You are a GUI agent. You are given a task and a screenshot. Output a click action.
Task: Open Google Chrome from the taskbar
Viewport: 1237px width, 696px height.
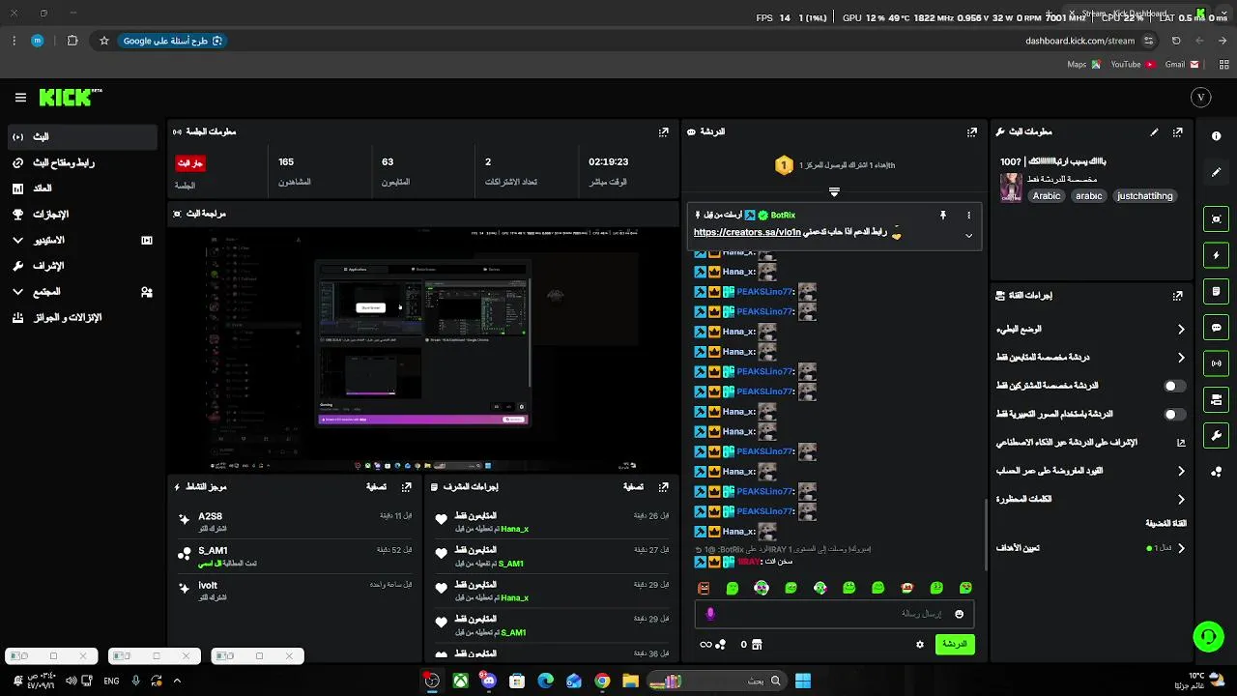[x=602, y=681]
